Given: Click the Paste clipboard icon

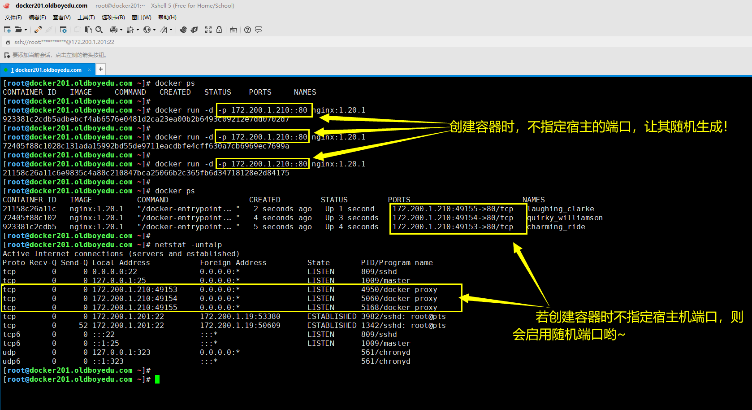Looking at the screenshot, I should point(88,30).
